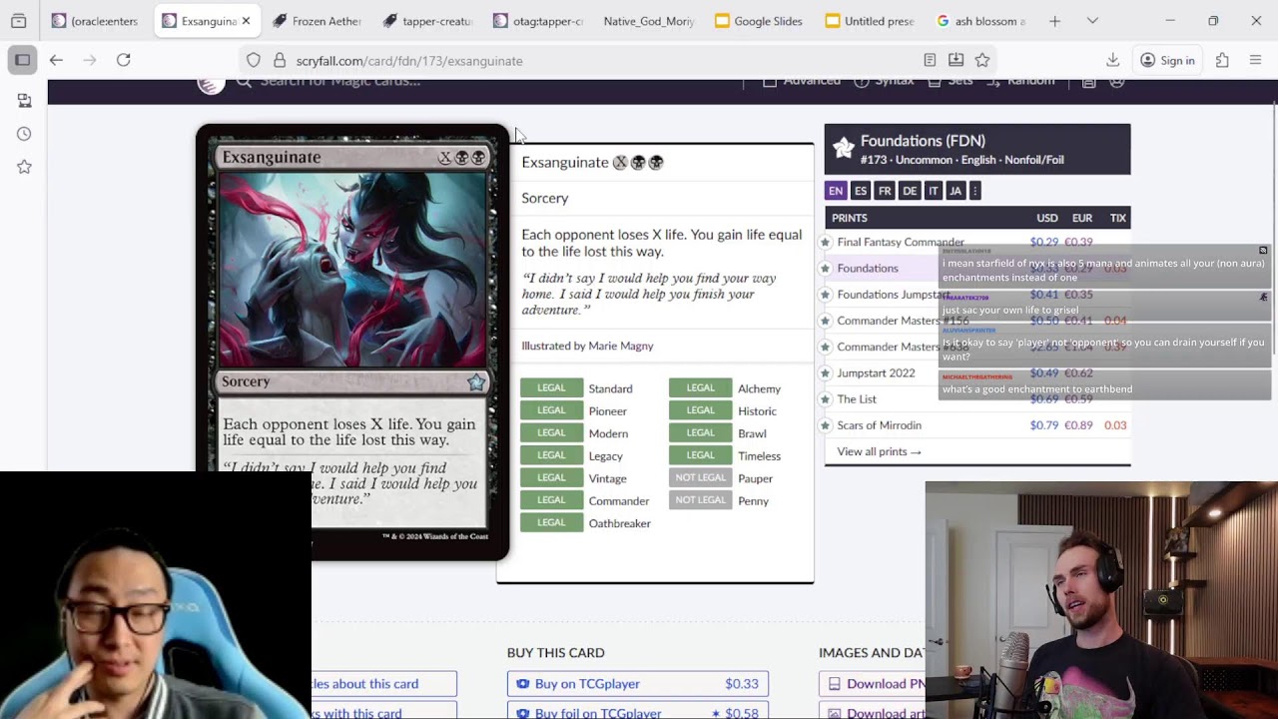
Task: Click the Scryfall logo in site header
Action: (x=211, y=84)
